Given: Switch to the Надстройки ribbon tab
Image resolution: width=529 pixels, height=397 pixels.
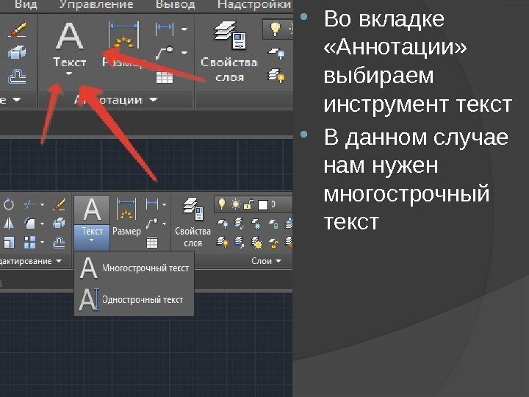Looking at the screenshot, I should 254,4.
